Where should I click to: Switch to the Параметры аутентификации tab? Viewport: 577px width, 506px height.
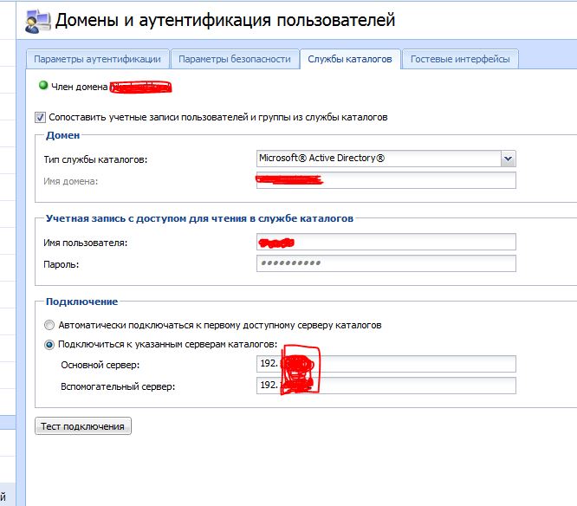coord(97,59)
